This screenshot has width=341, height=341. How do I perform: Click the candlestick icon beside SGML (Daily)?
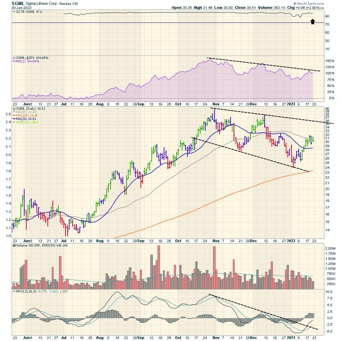coord(14,109)
